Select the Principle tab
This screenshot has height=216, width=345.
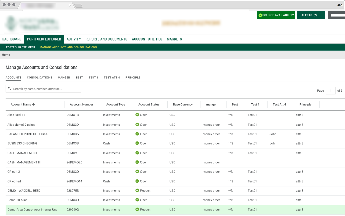[133, 78]
